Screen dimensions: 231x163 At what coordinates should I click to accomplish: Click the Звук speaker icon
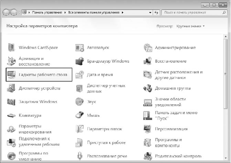click(x=80, y=102)
